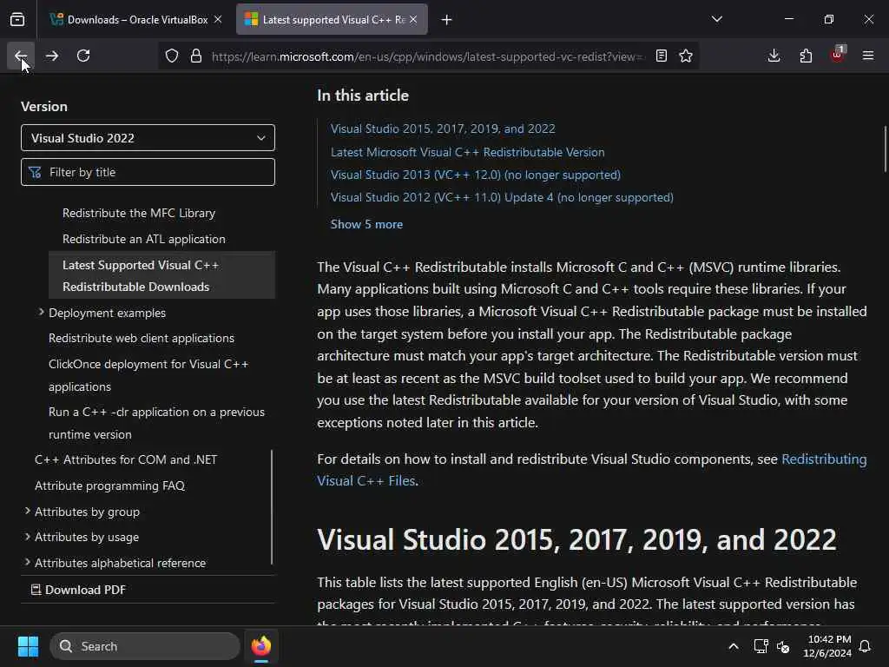Screen dimensions: 889x667
Task: Open Firefox downloads panel
Action: coord(774,56)
